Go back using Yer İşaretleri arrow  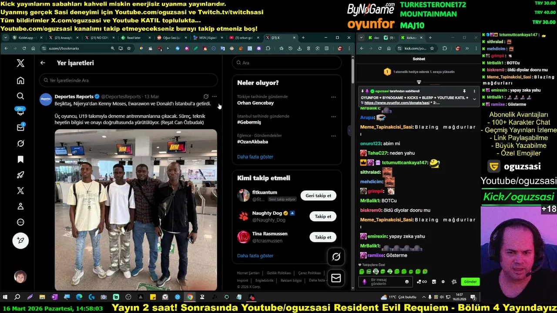point(43,63)
